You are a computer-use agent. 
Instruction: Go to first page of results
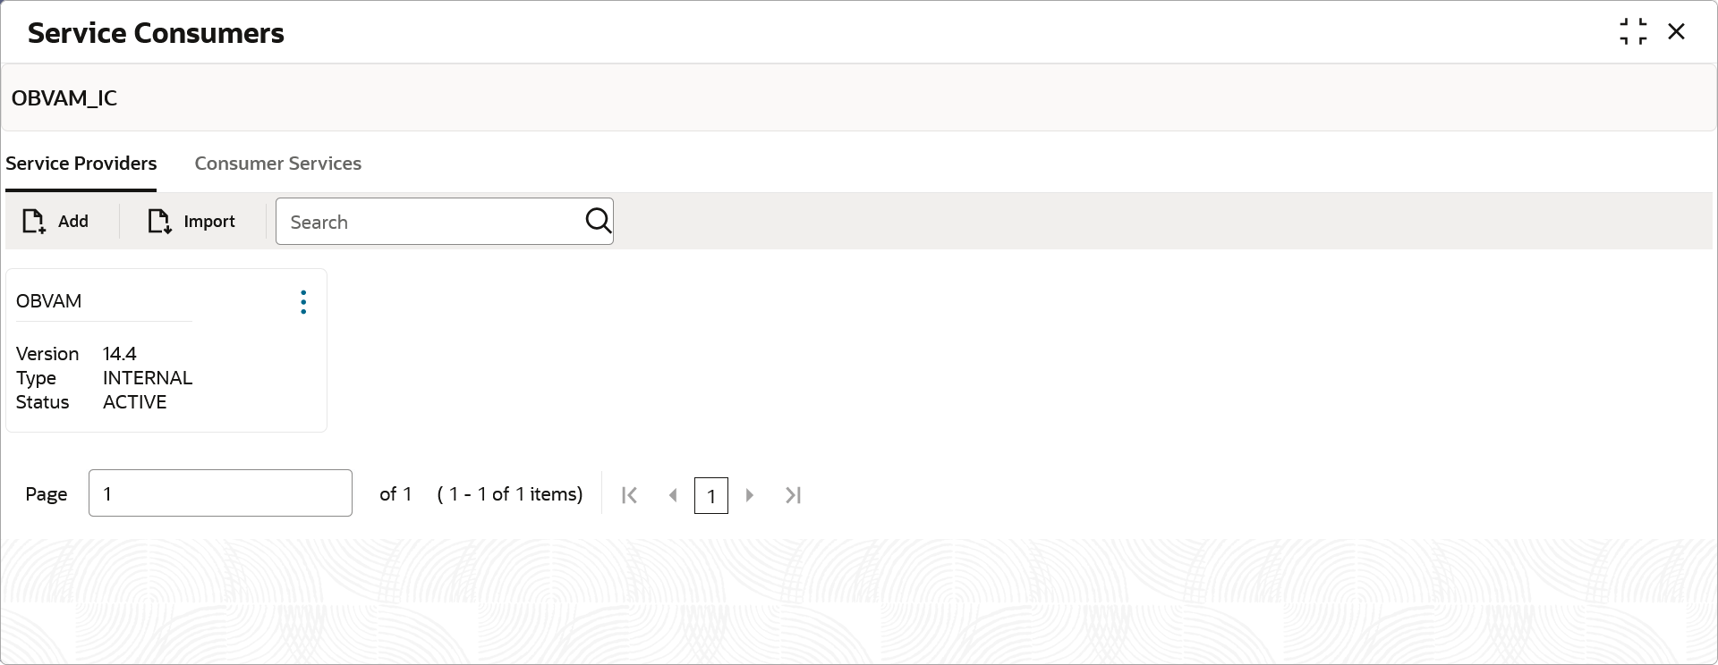click(630, 495)
